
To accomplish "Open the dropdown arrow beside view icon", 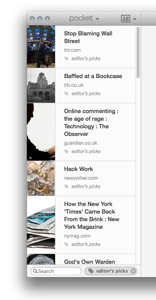I will tap(135, 19).
